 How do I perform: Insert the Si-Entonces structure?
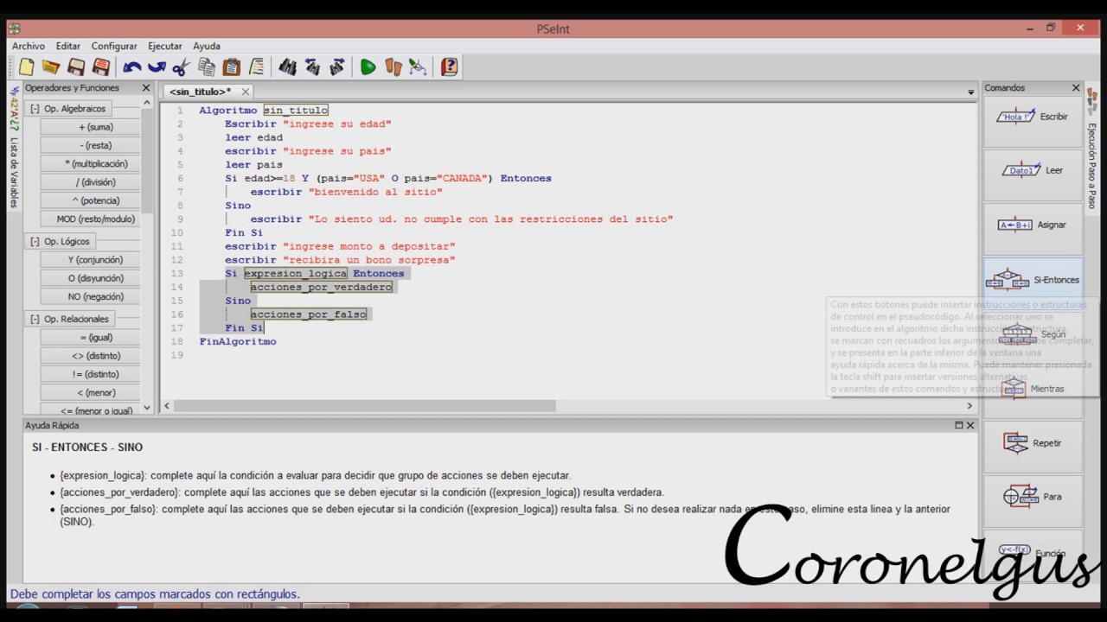coord(1033,280)
